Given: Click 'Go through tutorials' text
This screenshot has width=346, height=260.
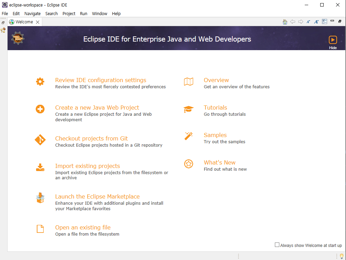Looking at the screenshot, I should coord(225,114).
